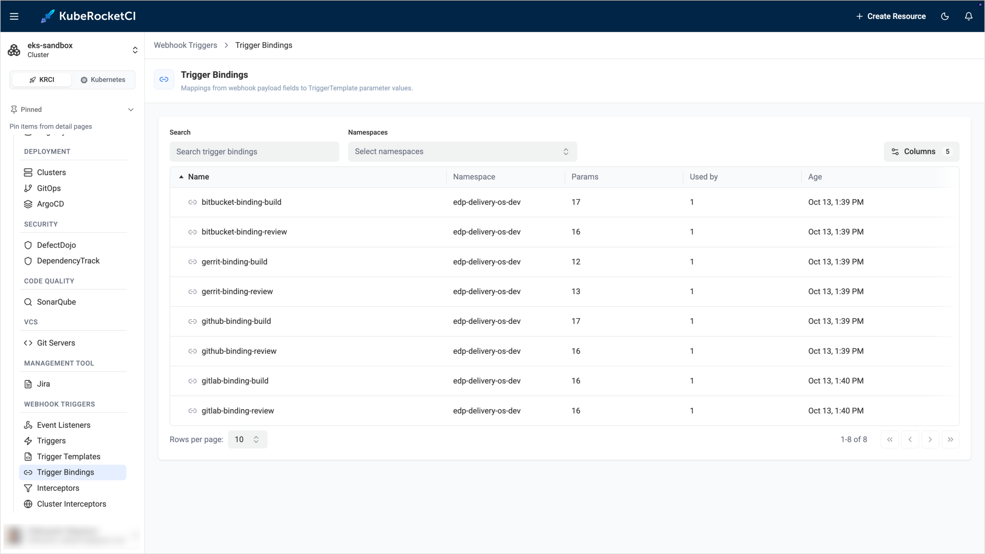Click the Cluster Interceptors globe icon
Screen dimensions: 985x554
[28, 504]
